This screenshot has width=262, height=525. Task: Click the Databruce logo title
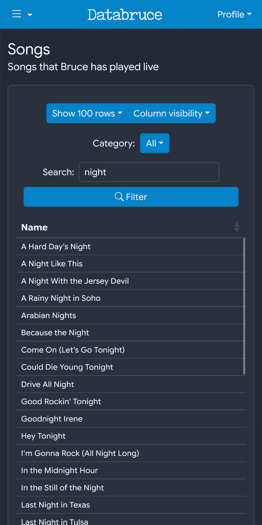(125, 15)
